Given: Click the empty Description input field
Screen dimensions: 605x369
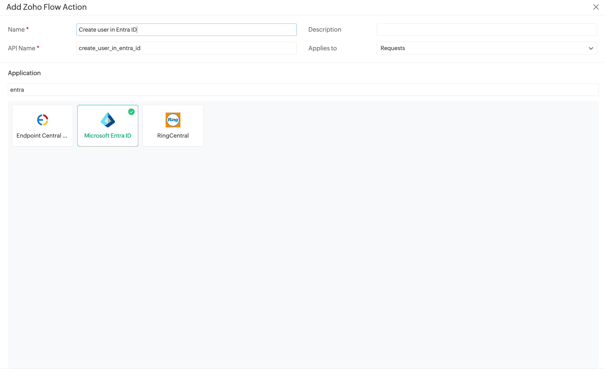Looking at the screenshot, I should 487,30.
